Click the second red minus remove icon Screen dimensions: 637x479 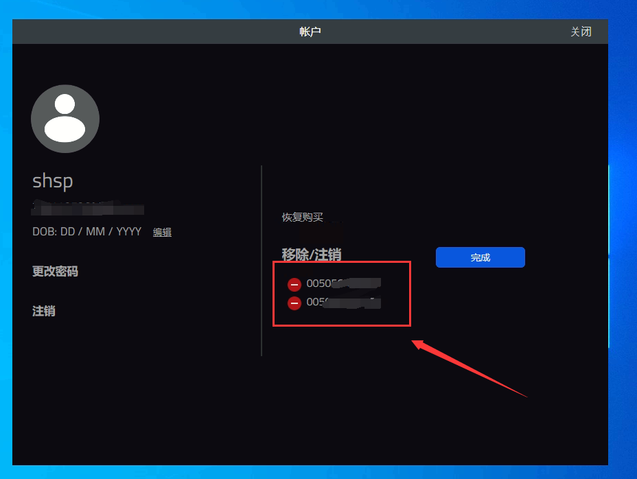coord(294,303)
